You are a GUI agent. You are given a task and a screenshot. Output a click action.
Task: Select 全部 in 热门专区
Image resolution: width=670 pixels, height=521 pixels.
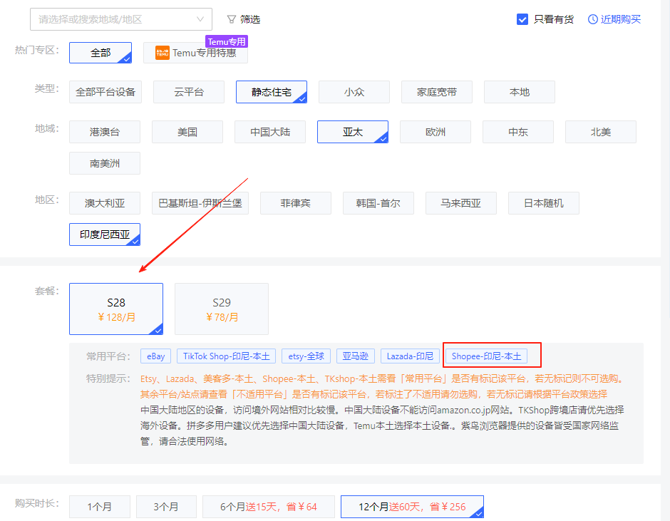pyautogui.click(x=100, y=53)
